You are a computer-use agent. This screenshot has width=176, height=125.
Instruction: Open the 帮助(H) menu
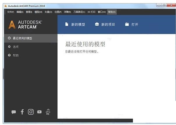click(x=112, y=12)
